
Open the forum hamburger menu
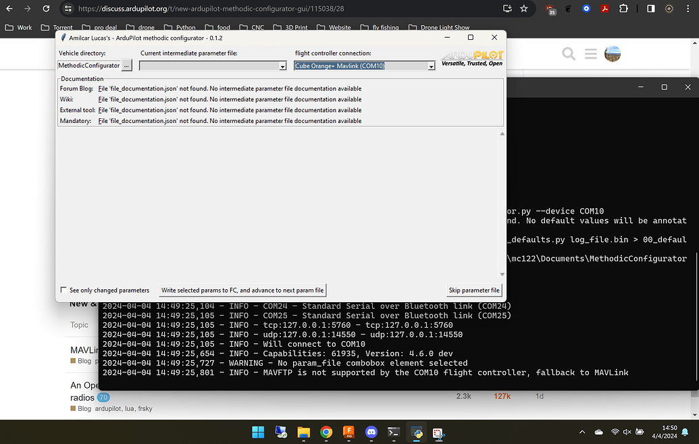[590, 53]
